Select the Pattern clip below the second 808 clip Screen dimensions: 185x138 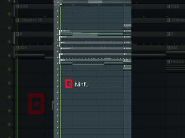(128, 67)
